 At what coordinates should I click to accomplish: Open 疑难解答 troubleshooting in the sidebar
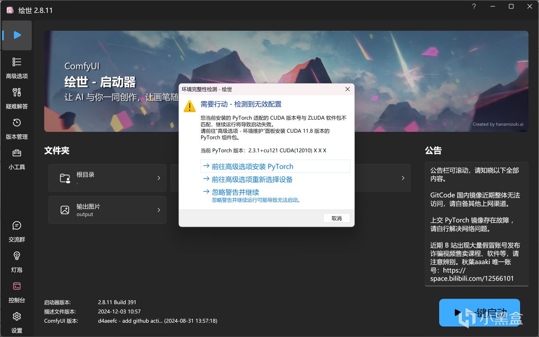click(x=17, y=99)
